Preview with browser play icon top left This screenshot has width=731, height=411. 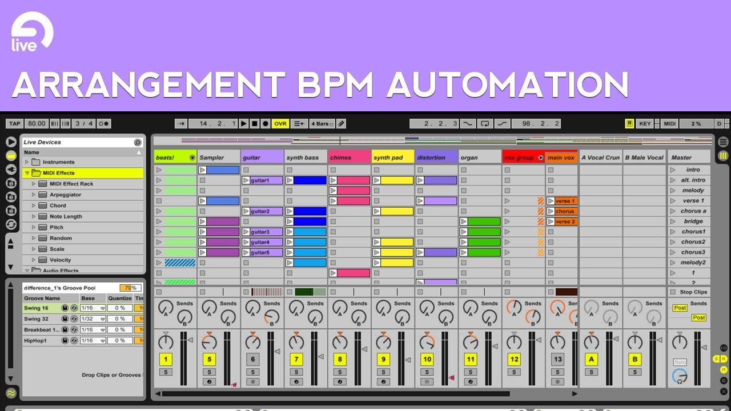click(11, 142)
